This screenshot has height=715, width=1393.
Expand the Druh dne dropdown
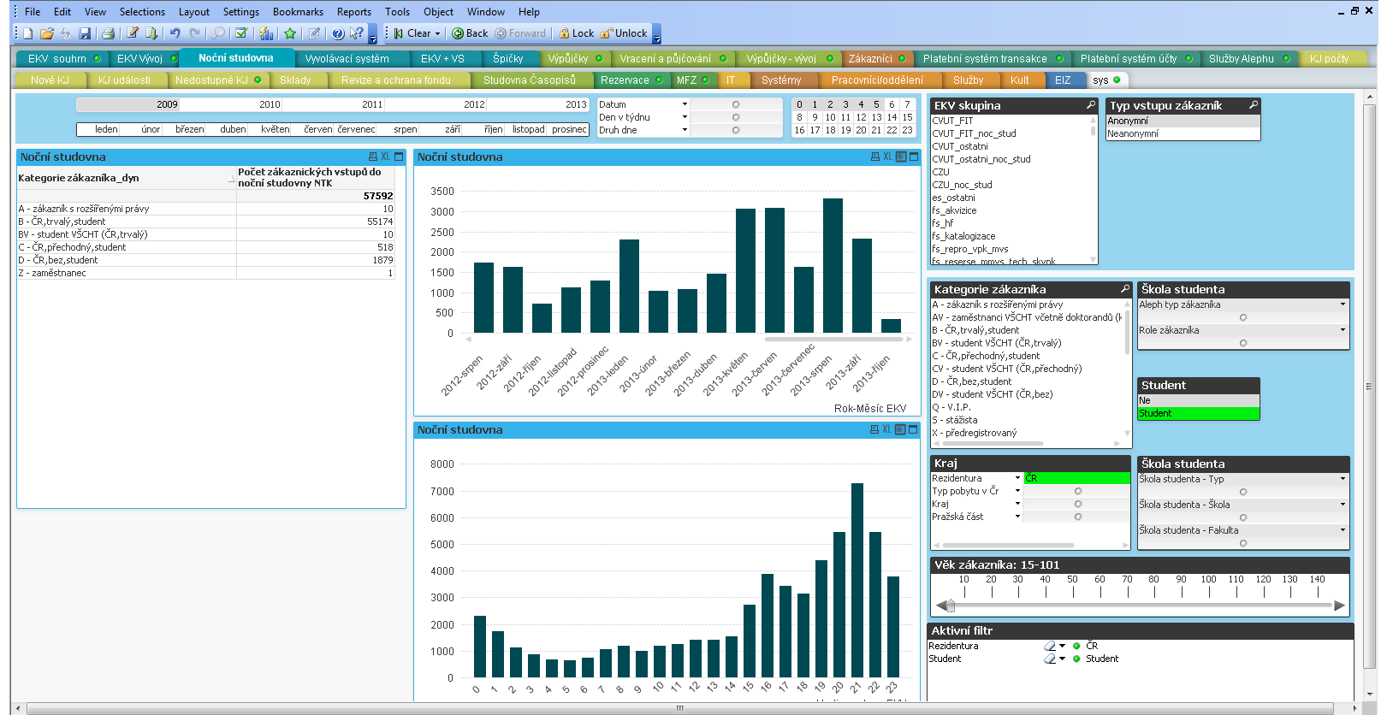(x=685, y=130)
